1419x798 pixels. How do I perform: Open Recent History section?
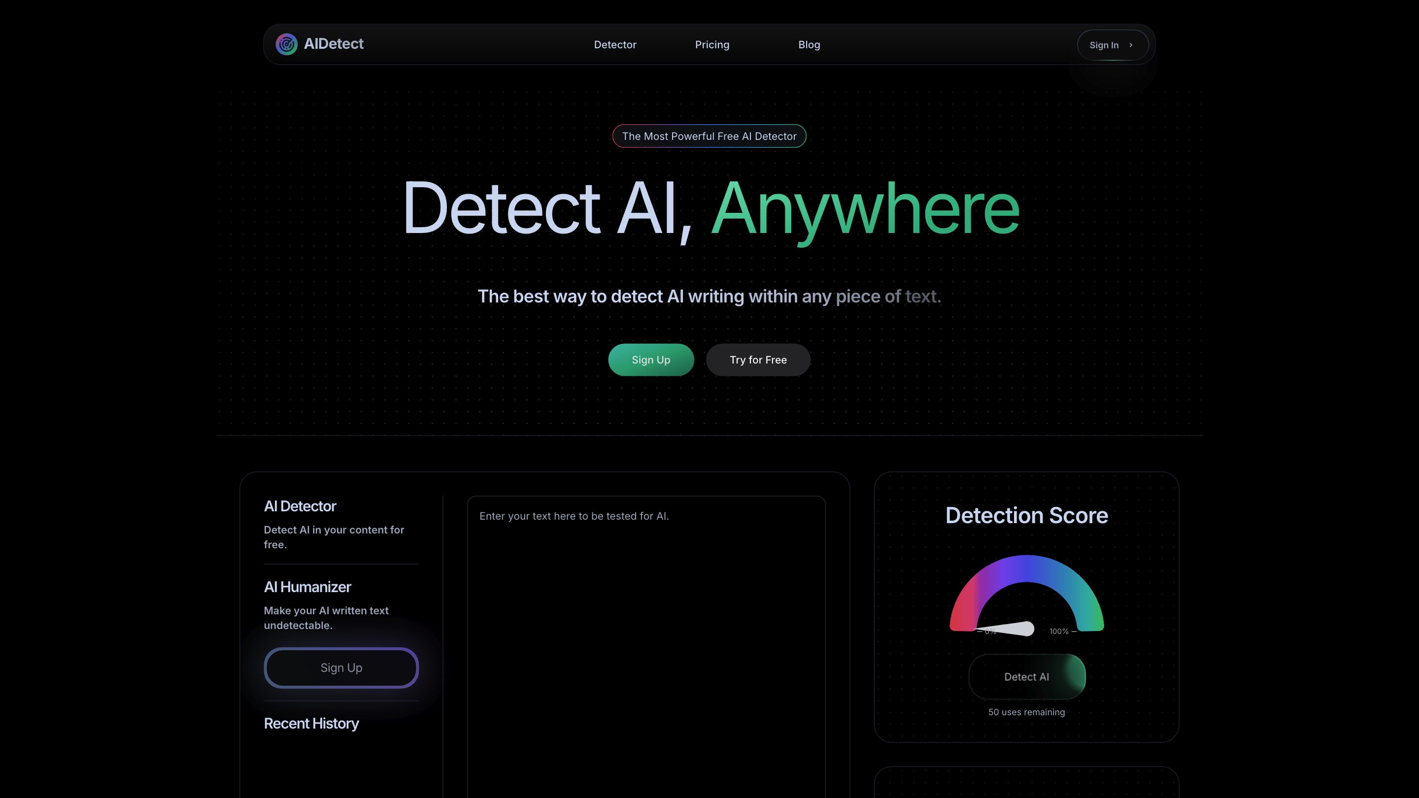click(x=311, y=723)
